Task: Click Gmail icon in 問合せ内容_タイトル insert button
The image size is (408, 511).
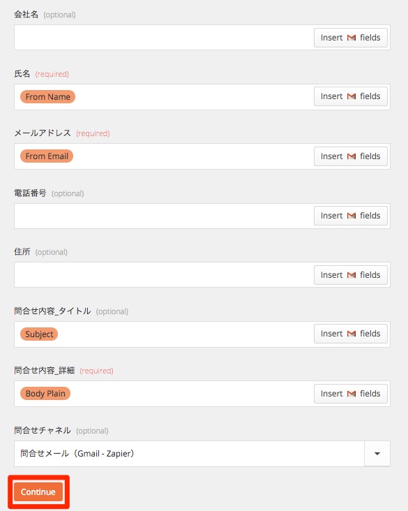Action: coord(352,334)
